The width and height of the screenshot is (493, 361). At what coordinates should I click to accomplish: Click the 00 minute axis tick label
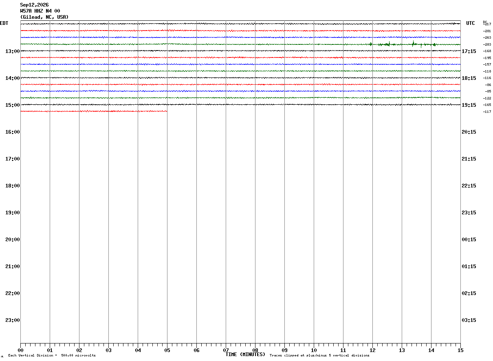tap(20, 350)
